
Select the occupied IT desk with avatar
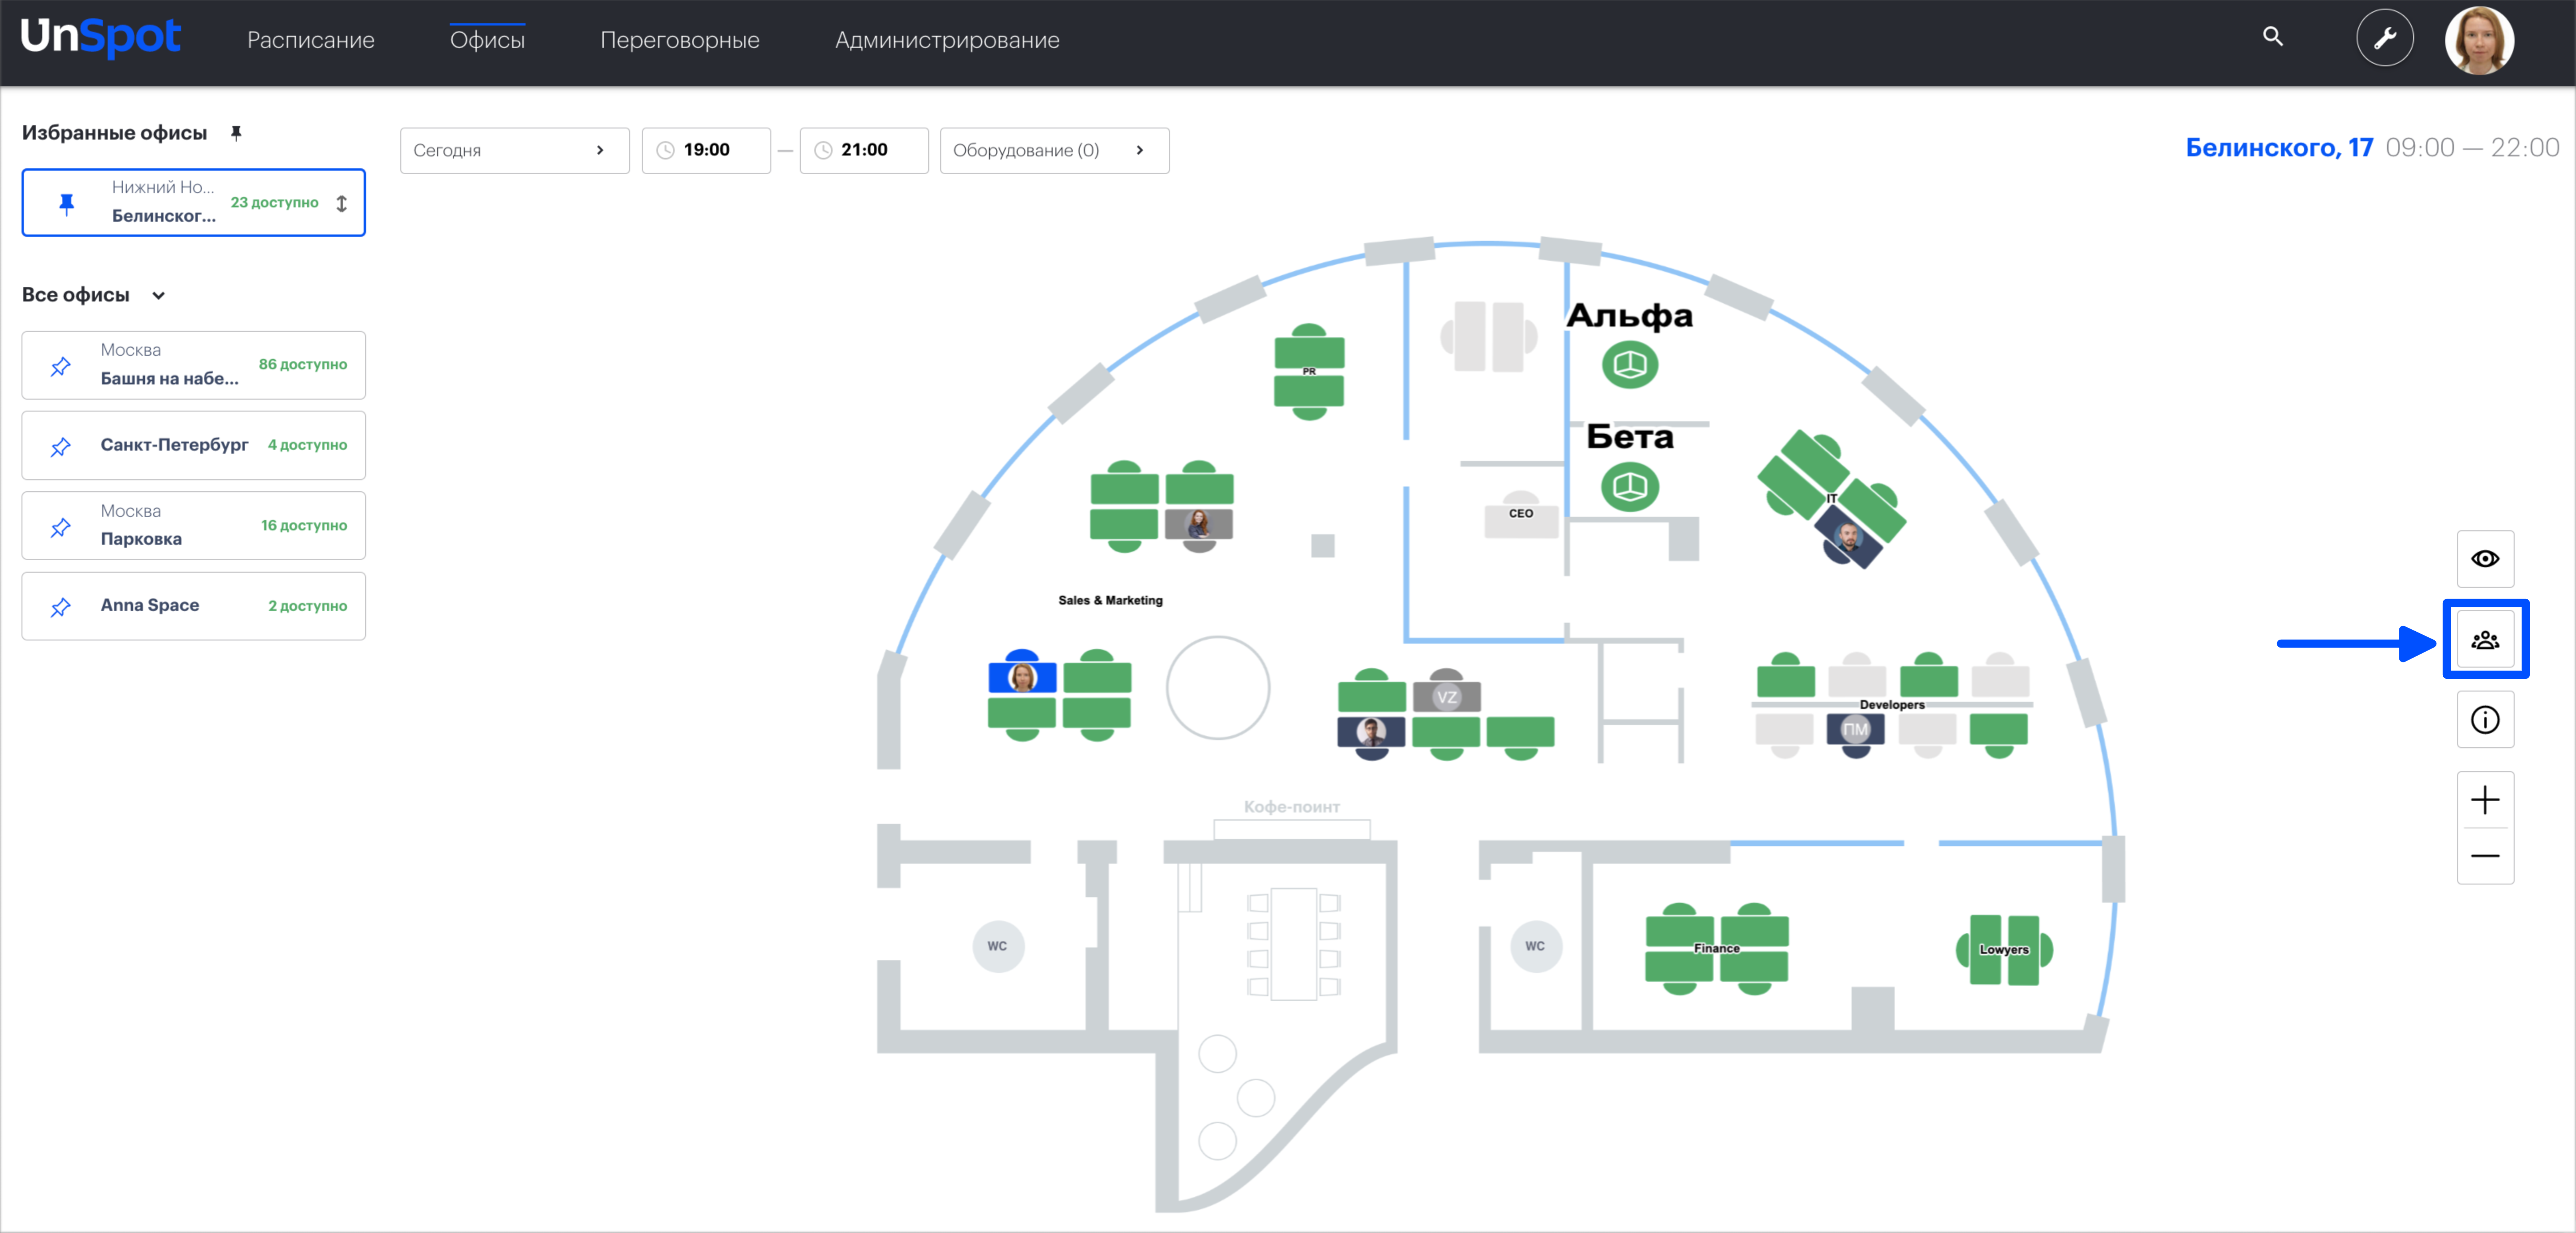point(1848,537)
